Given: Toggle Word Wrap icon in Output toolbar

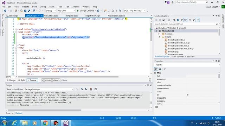Looking at the screenshot, I should point(96,89).
